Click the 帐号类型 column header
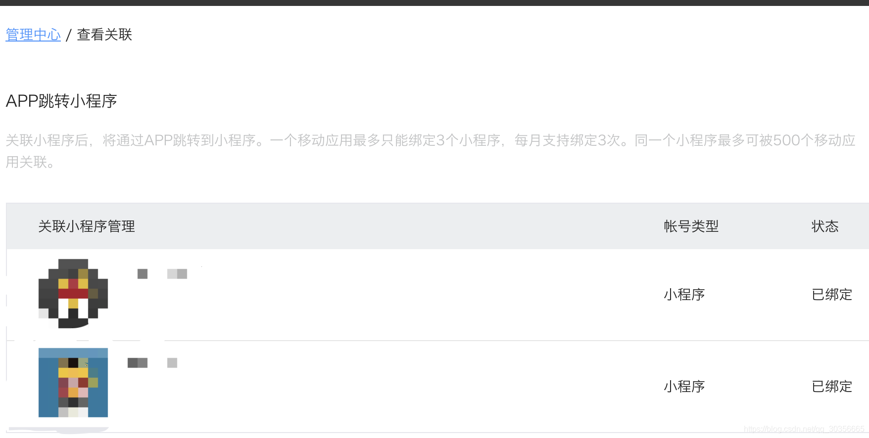Screen dimensions: 869x438 (x=691, y=226)
